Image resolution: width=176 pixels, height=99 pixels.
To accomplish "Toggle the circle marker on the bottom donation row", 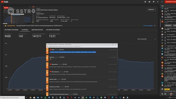I will pyautogui.click(x=116, y=94).
